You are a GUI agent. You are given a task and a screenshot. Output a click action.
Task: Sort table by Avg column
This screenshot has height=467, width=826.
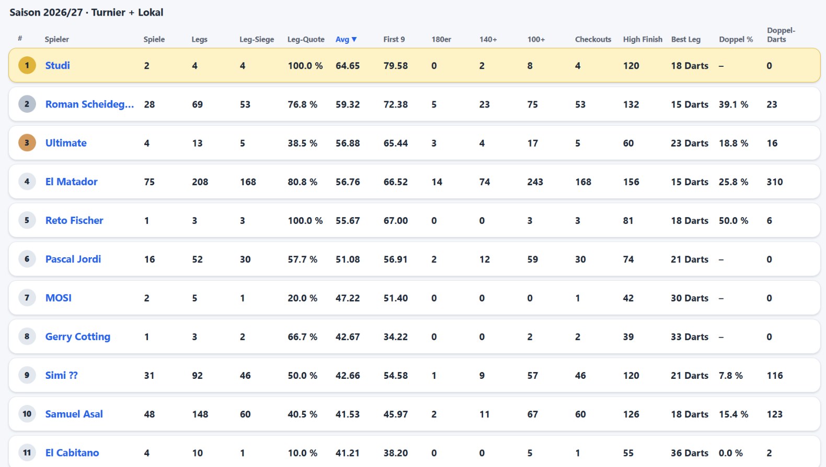point(346,39)
